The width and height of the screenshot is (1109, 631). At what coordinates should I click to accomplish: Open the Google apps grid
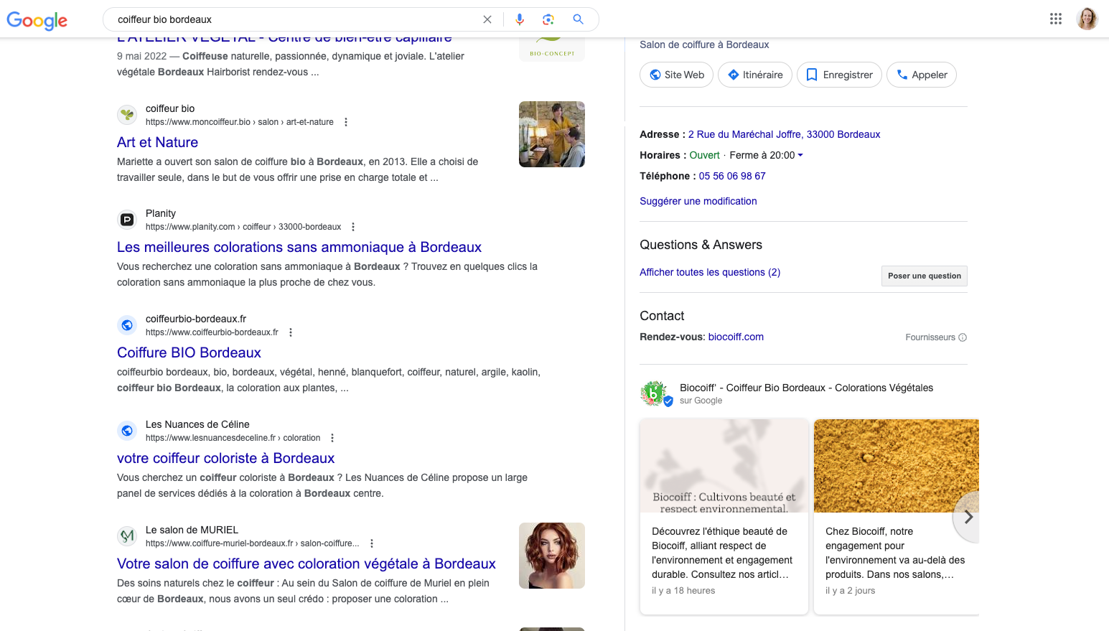(1055, 19)
